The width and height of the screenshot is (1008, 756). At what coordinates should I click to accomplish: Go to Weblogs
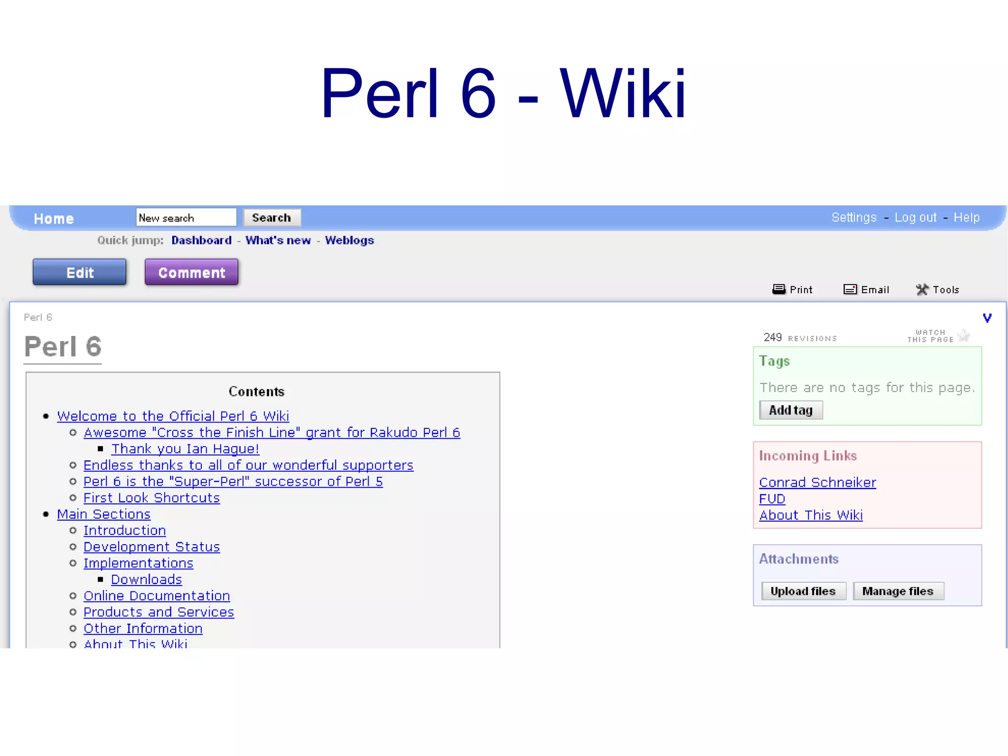(349, 240)
